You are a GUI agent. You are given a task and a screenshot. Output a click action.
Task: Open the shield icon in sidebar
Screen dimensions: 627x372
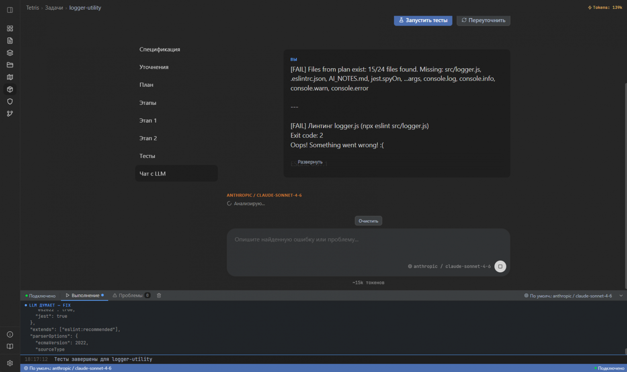click(10, 101)
